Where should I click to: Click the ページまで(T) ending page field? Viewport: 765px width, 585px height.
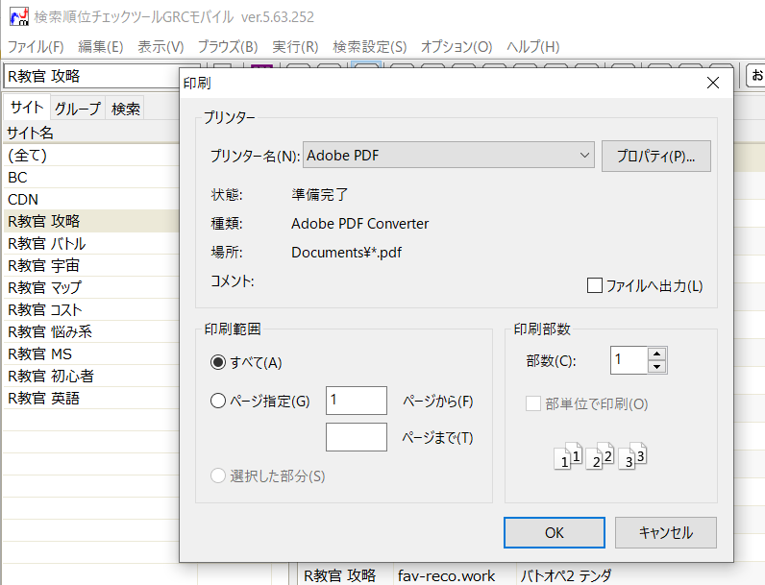[x=356, y=437]
